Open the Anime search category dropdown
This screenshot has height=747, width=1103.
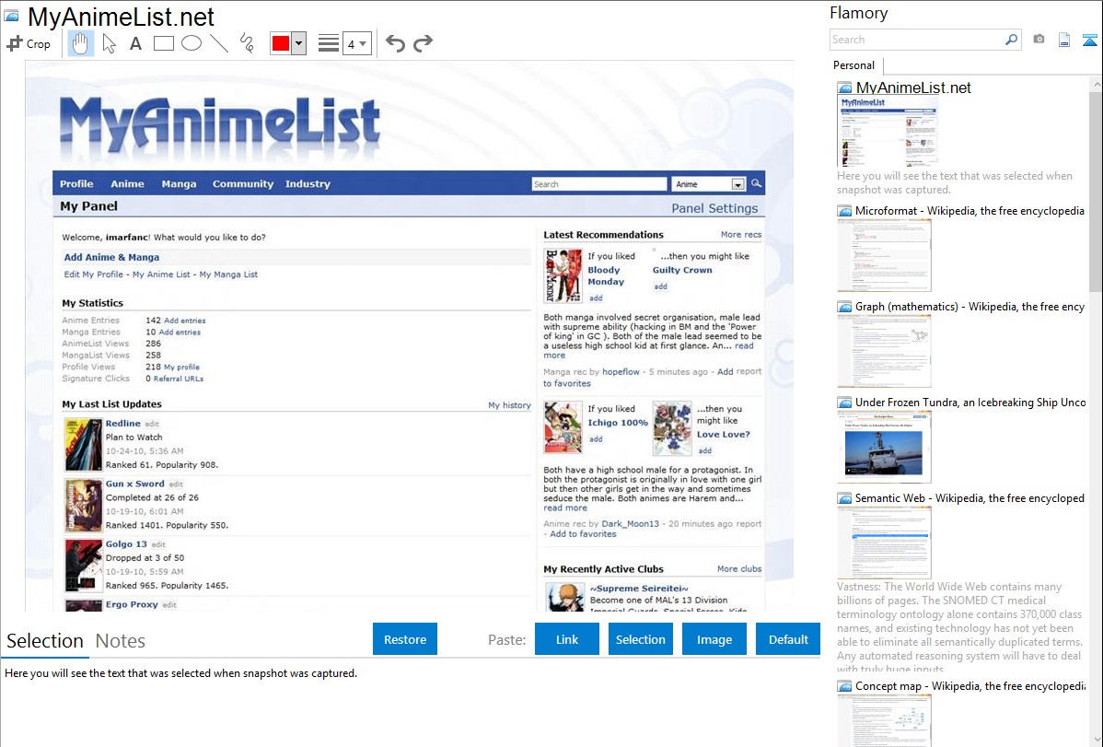(708, 184)
